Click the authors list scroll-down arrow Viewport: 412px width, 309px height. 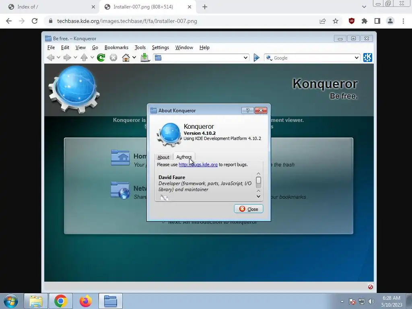[x=258, y=196]
